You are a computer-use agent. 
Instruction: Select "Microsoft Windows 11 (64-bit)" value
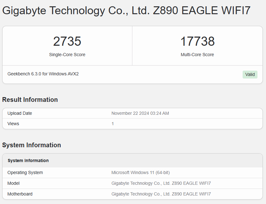(141, 173)
